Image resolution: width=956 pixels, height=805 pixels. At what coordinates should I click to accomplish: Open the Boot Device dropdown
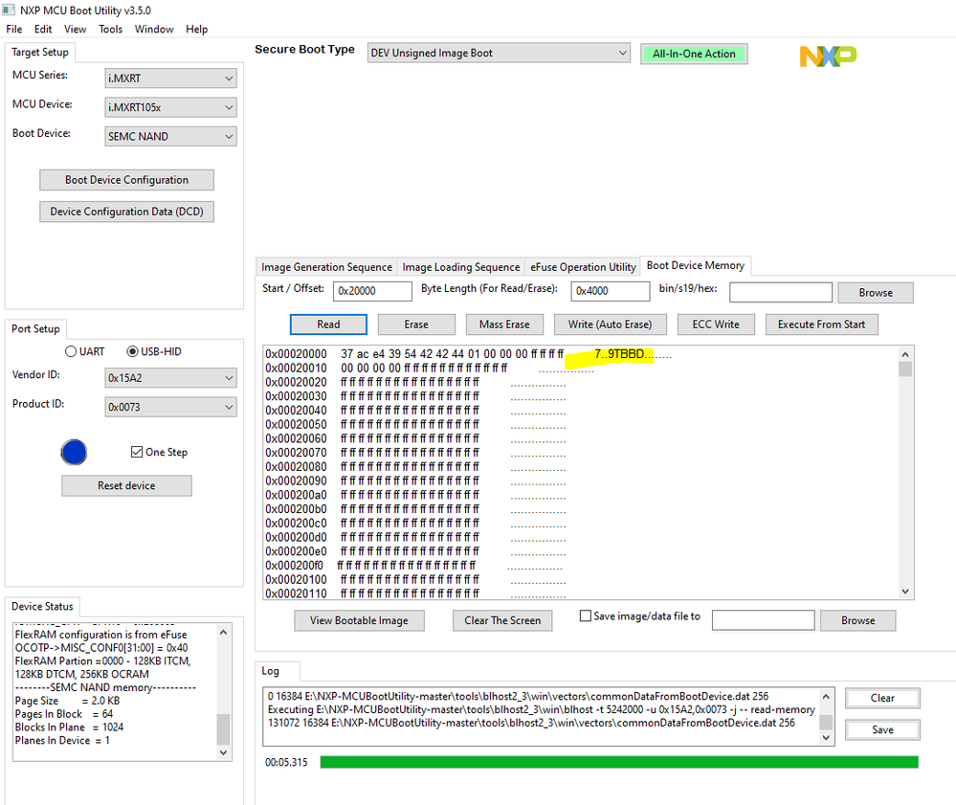coord(170,137)
